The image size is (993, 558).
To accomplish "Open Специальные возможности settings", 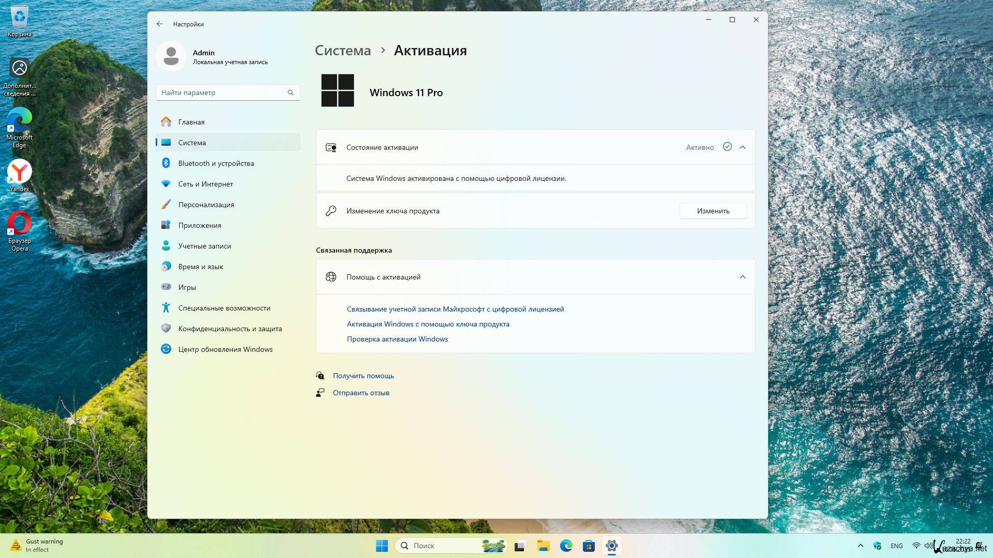I will pos(224,308).
